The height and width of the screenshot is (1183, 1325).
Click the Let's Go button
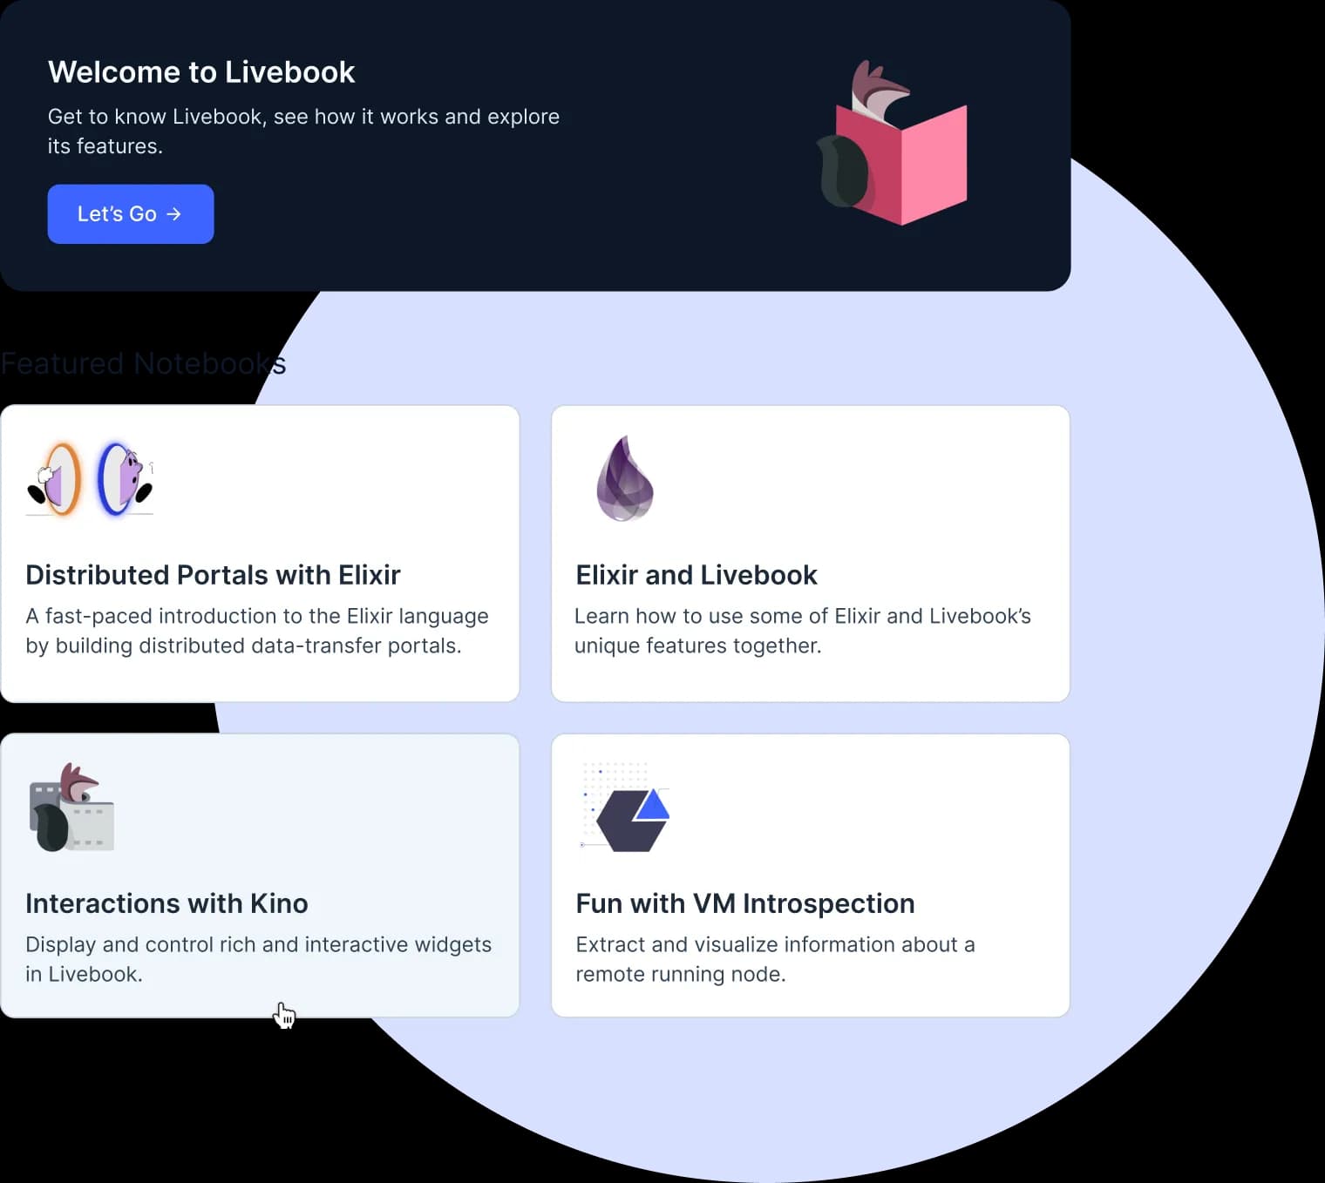pyautogui.click(x=131, y=214)
